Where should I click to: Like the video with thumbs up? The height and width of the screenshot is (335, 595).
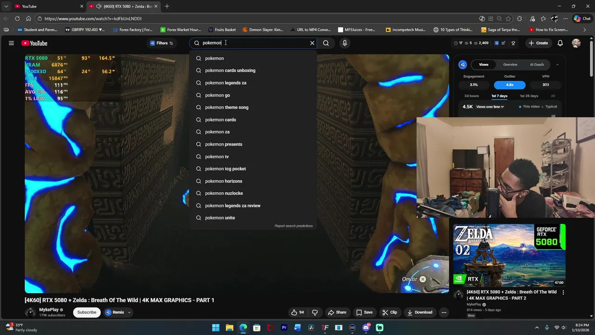click(x=297, y=312)
